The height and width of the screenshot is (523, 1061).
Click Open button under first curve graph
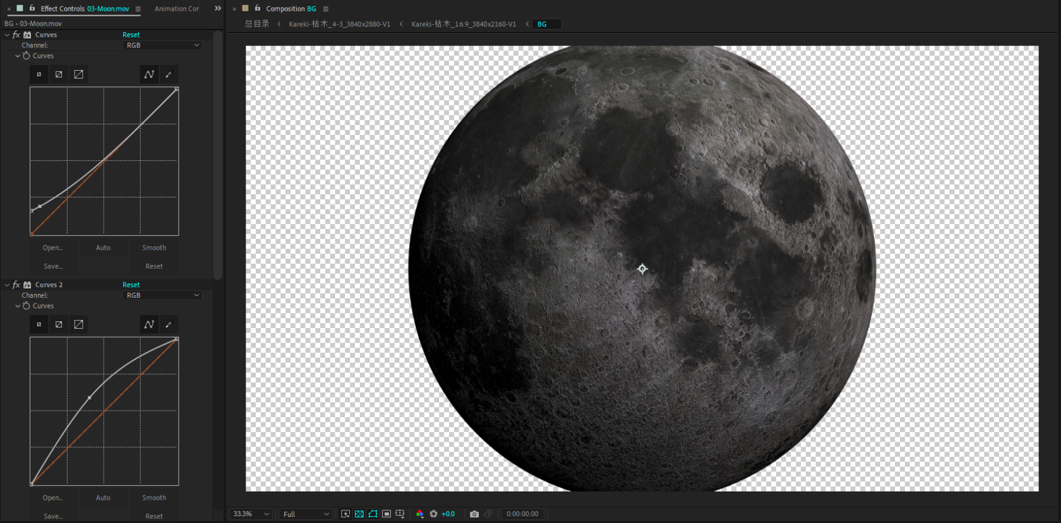pyautogui.click(x=52, y=248)
